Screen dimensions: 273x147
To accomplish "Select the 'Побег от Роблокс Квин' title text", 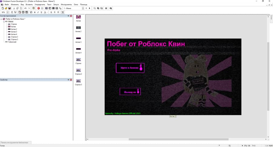I will [146, 44].
